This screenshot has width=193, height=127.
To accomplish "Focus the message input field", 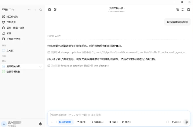I will point(119,115).
